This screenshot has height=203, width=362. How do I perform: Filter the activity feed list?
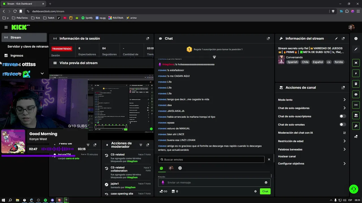pos(88,145)
